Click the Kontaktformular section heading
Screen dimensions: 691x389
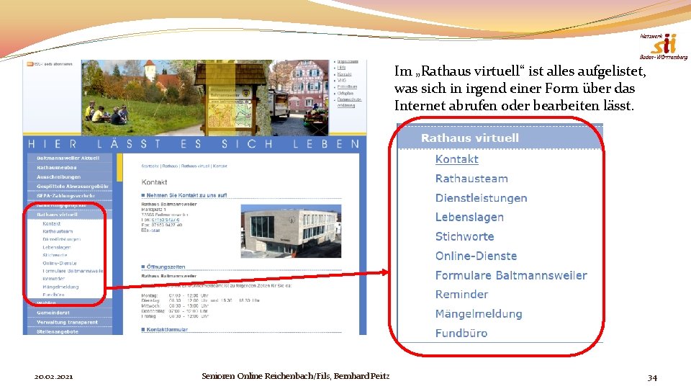tap(166, 329)
